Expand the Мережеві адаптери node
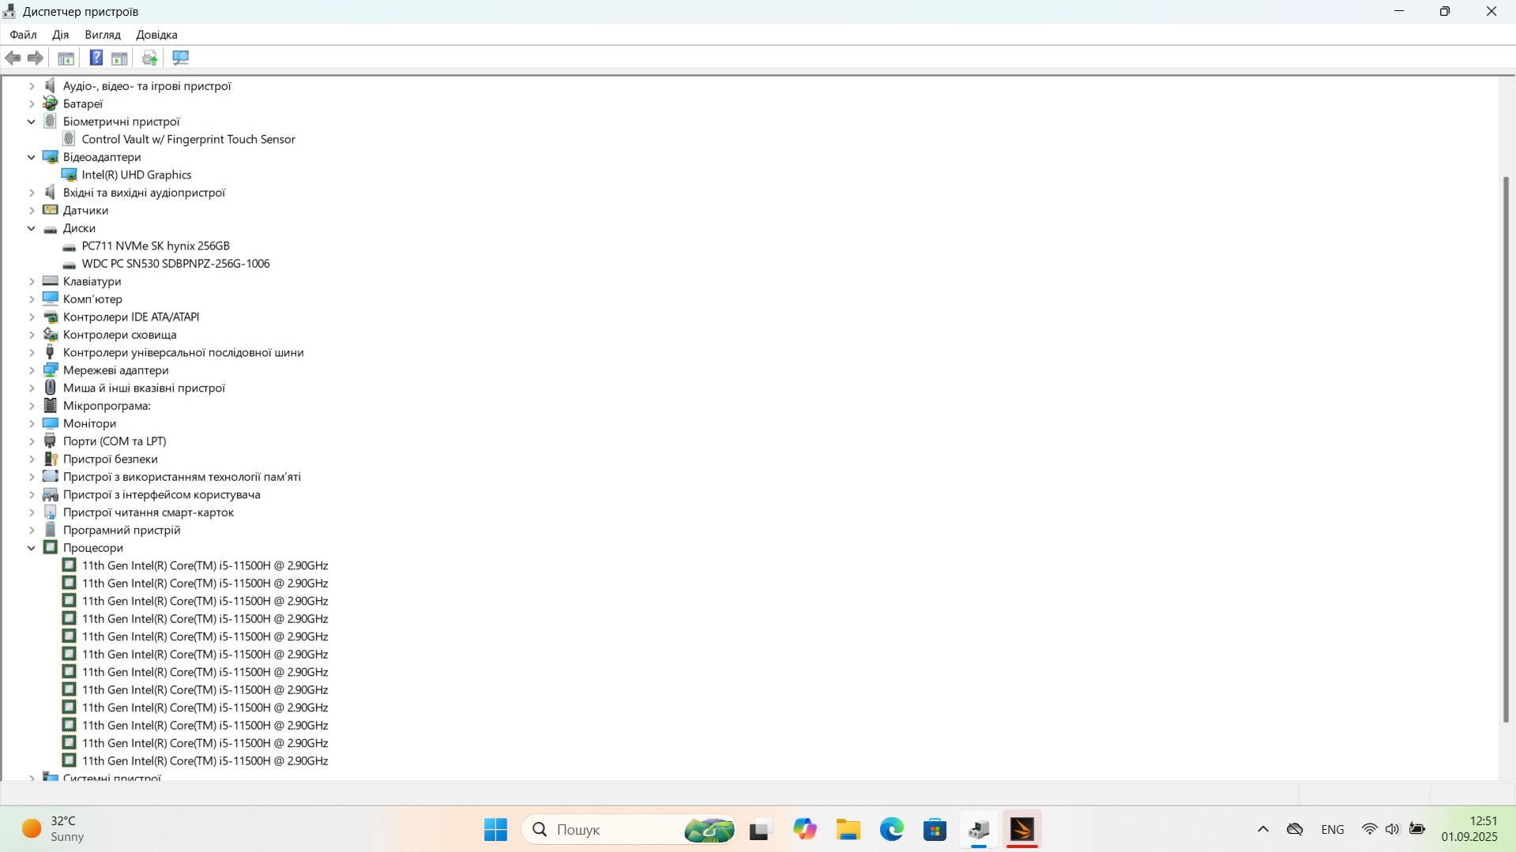This screenshot has height=852, width=1516. click(32, 370)
